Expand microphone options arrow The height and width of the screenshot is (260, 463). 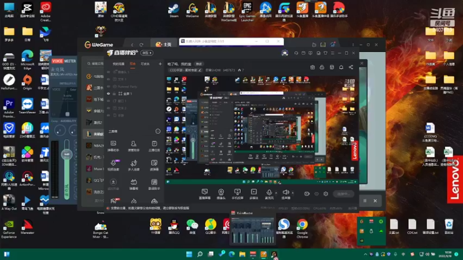click(x=276, y=193)
